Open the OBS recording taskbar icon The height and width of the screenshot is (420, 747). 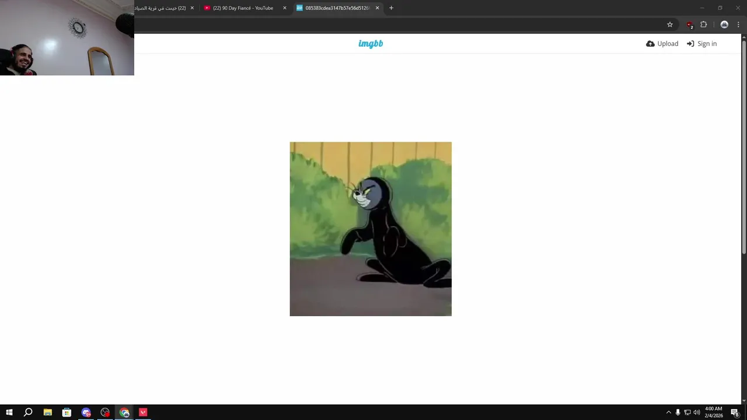105,412
